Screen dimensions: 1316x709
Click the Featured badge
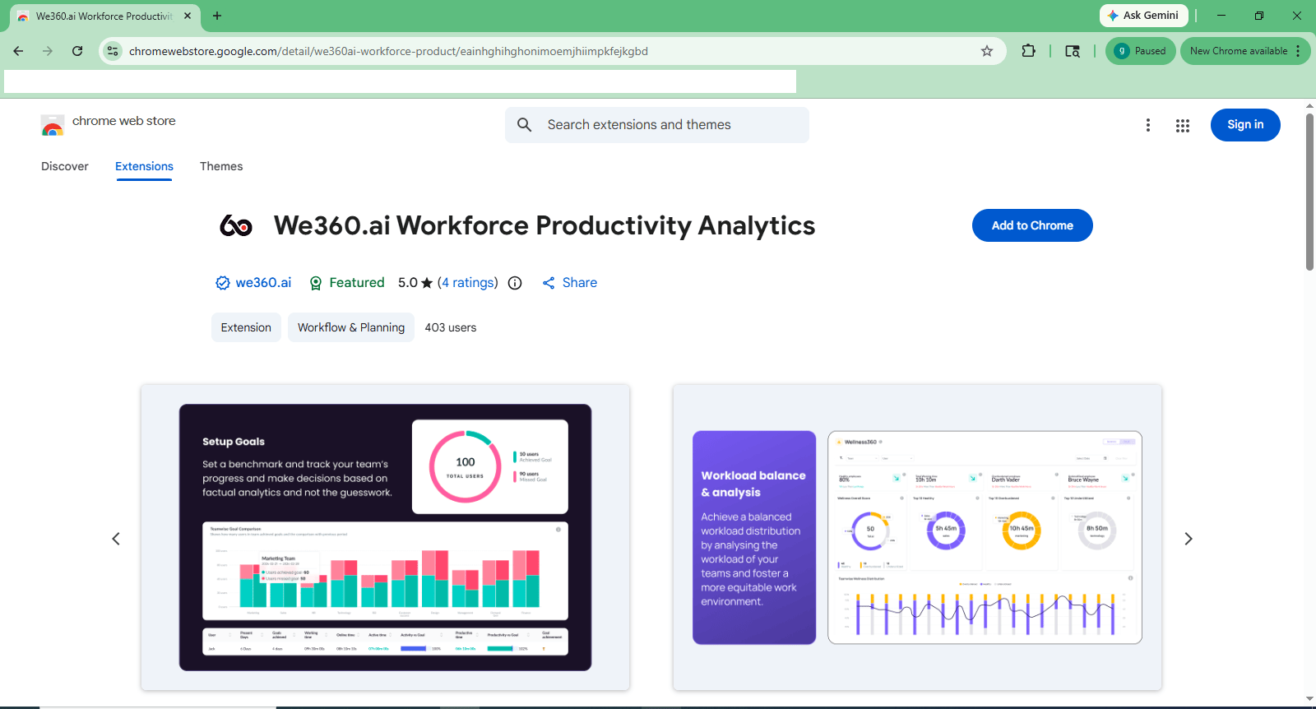(x=346, y=283)
